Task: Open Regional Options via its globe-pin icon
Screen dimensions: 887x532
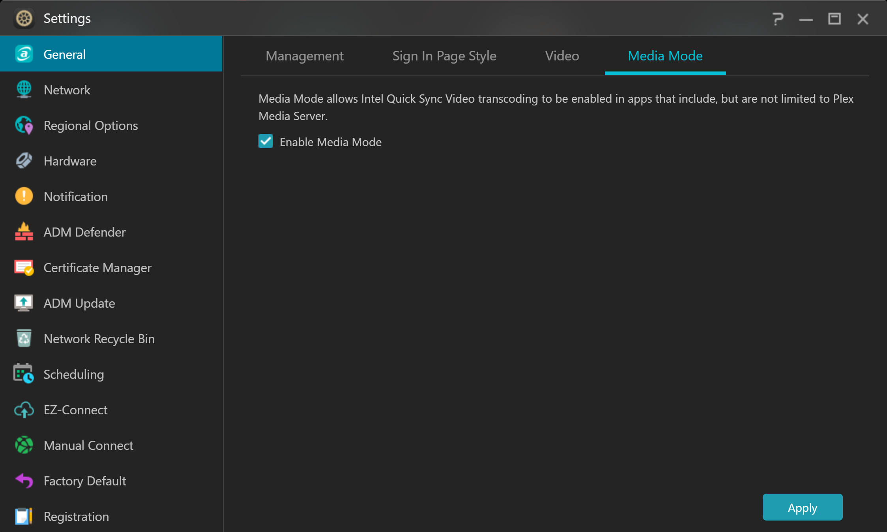Action: (24, 125)
